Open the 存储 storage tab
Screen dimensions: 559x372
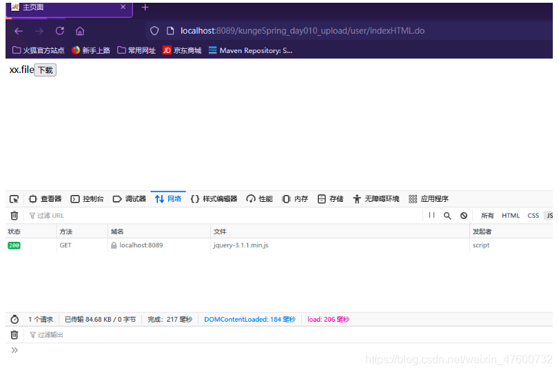330,199
